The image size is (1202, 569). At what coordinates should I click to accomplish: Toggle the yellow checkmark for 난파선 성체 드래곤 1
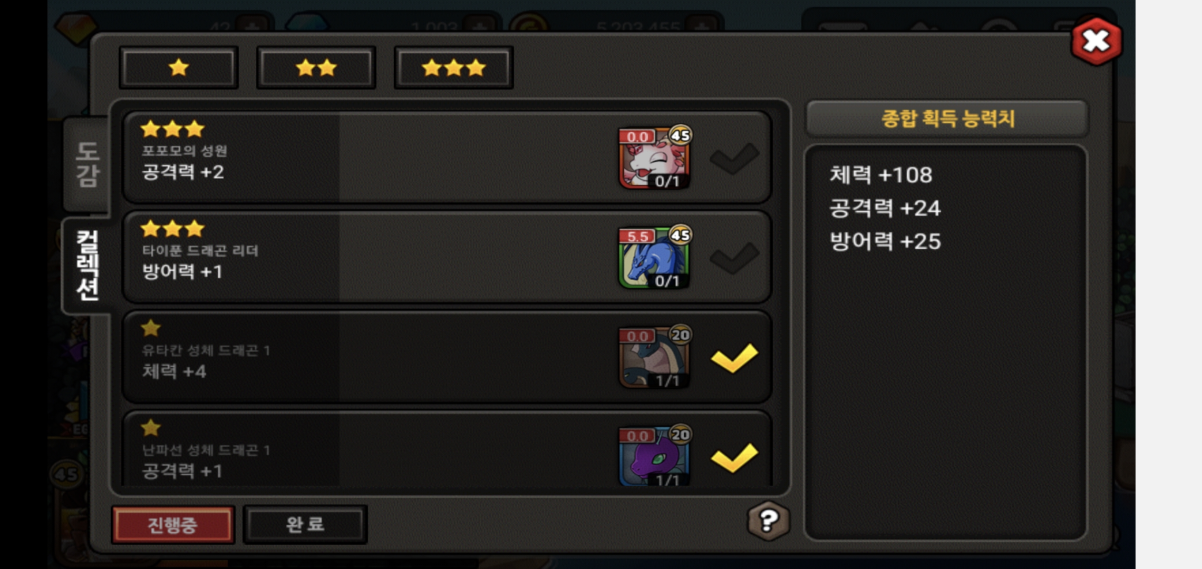(x=734, y=457)
